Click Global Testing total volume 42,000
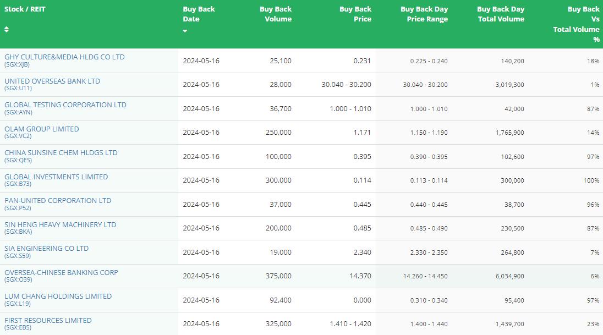Viewport: 603px width, 335px height. [x=514, y=109]
